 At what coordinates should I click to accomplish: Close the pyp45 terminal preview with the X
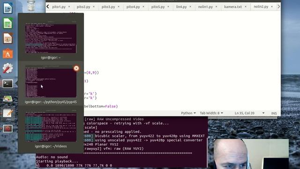tap(76, 68)
